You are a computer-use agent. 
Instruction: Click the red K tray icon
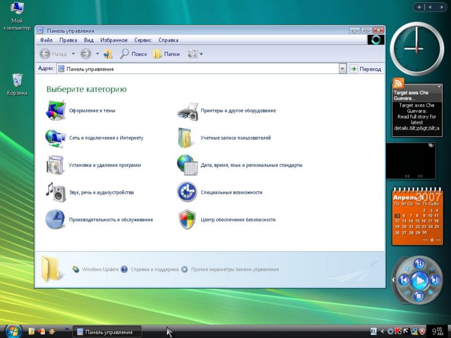399,331
